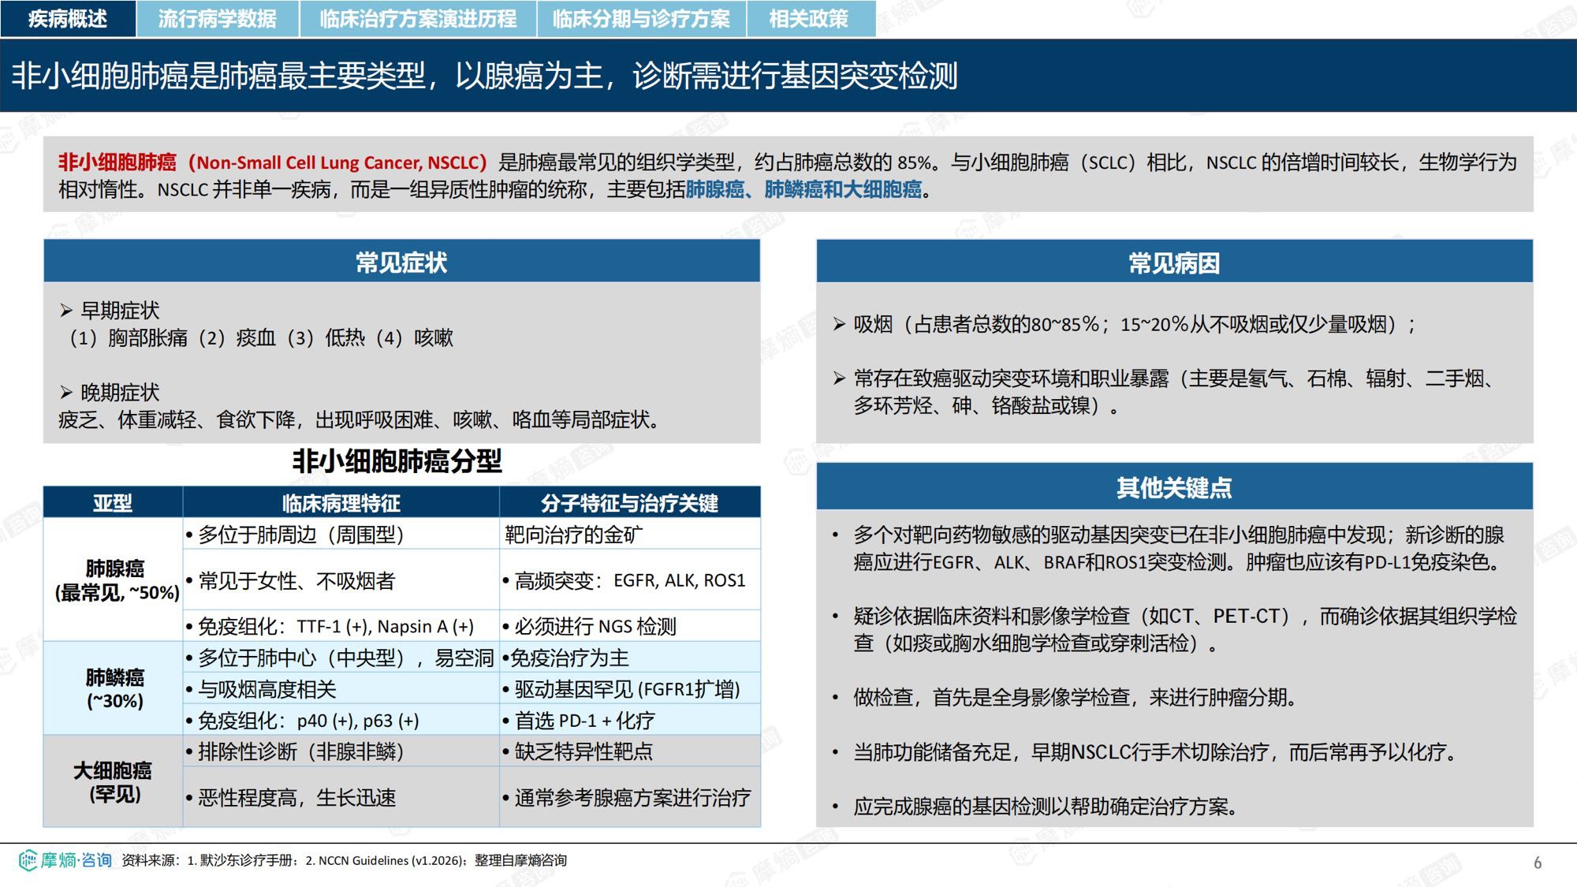
Task: Select the 临床治疗方案演进历程 tab
Action: click(418, 18)
